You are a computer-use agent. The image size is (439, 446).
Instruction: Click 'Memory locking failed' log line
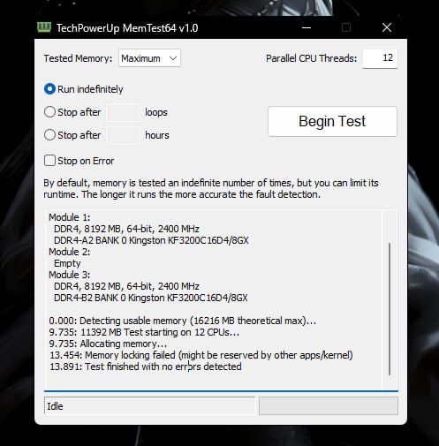pyautogui.click(x=201, y=355)
